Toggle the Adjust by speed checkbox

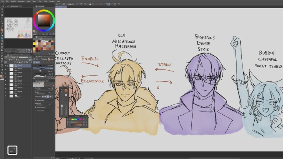(x=35, y=106)
